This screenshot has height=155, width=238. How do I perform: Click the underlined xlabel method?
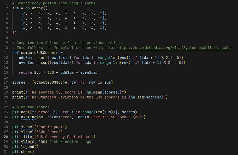tap(27, 127)
